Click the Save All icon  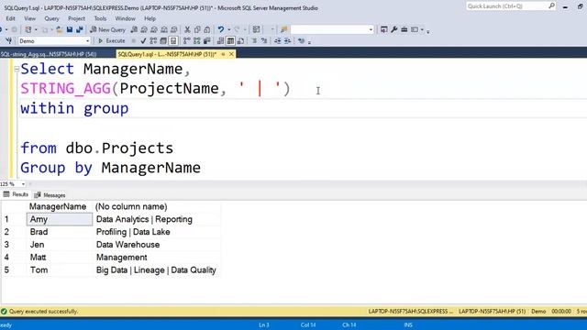tap(80, 29)
